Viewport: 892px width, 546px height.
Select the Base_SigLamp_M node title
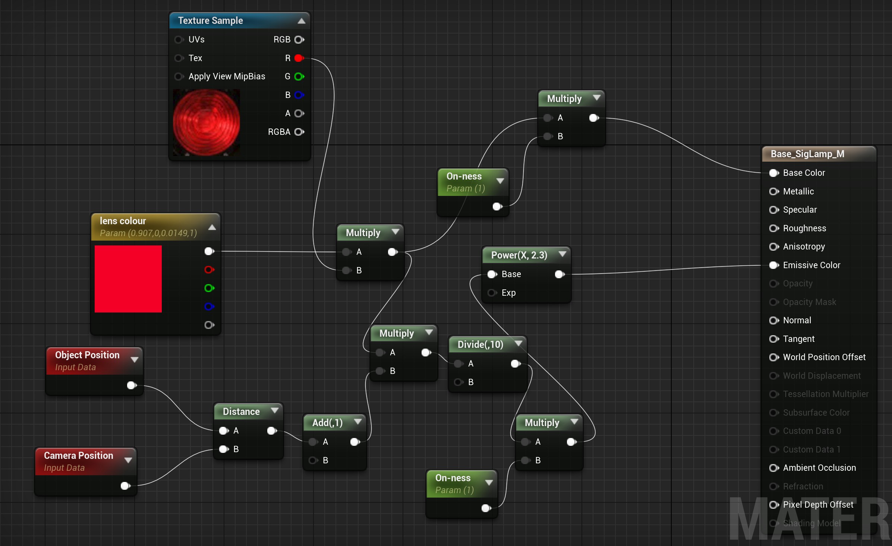click(x=807, y=154)
